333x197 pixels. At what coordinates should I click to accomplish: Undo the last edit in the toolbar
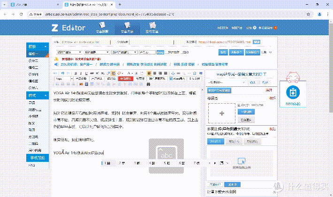point(63,73)
